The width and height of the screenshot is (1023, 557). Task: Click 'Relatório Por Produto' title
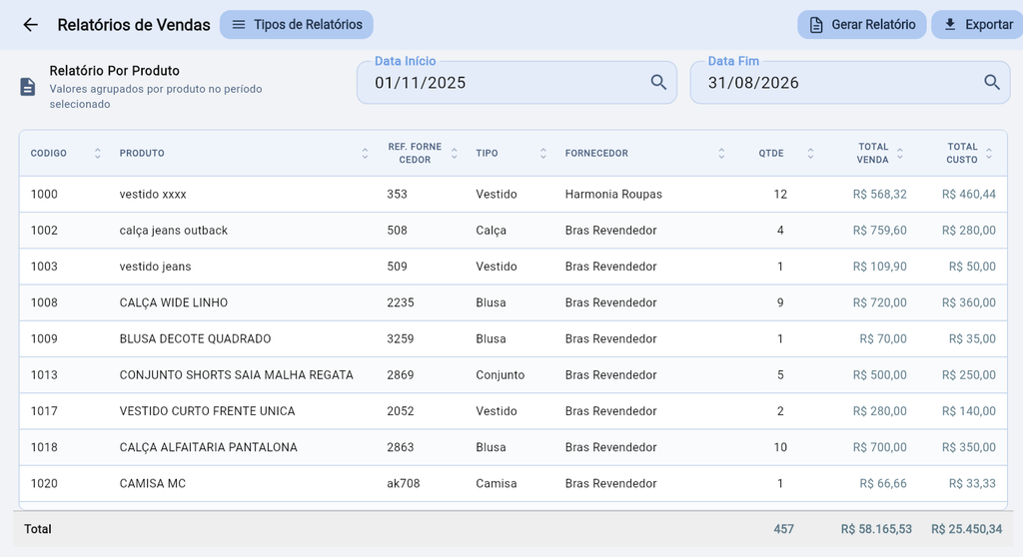pos(114,71)
